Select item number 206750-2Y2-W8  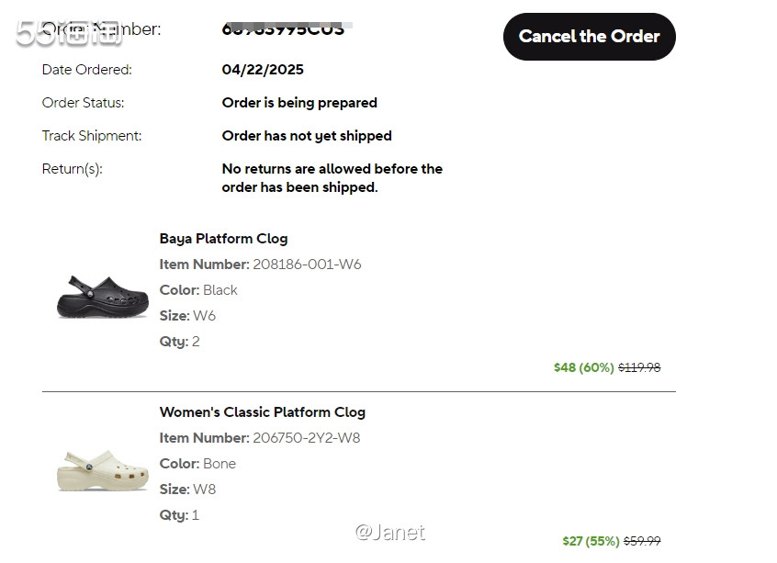click(306, 438)
